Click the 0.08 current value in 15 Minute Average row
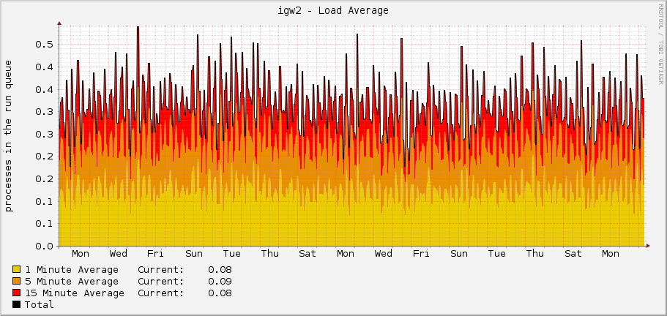 click(x=220, y=293)
